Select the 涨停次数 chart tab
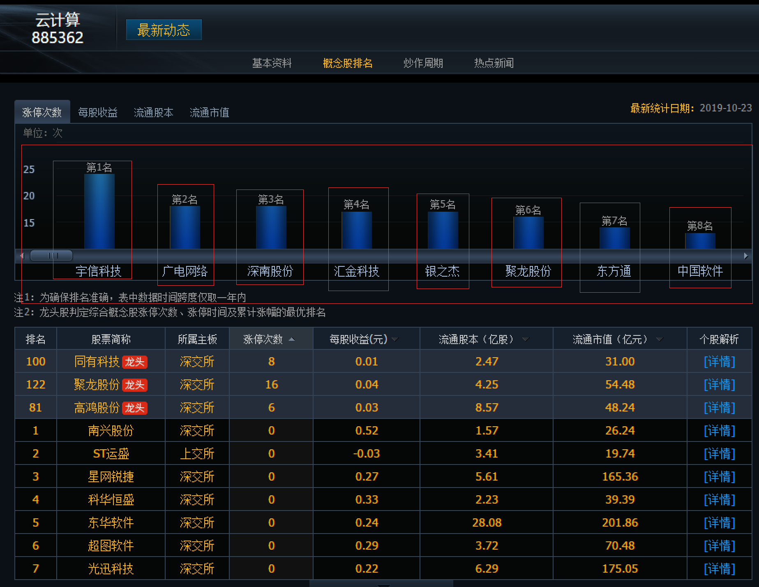Screen dimensions: 759x587 tap(42, 112)
